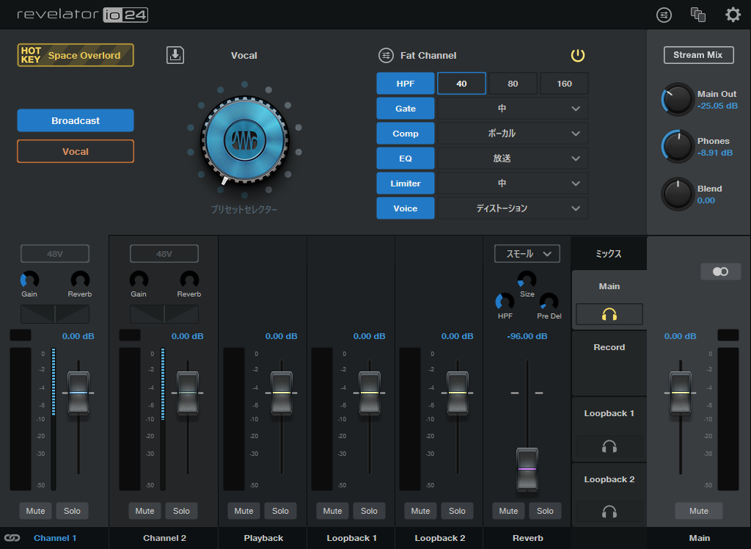
Task: Toggle the channel stereo link icon
Action: tap(12, 538)
